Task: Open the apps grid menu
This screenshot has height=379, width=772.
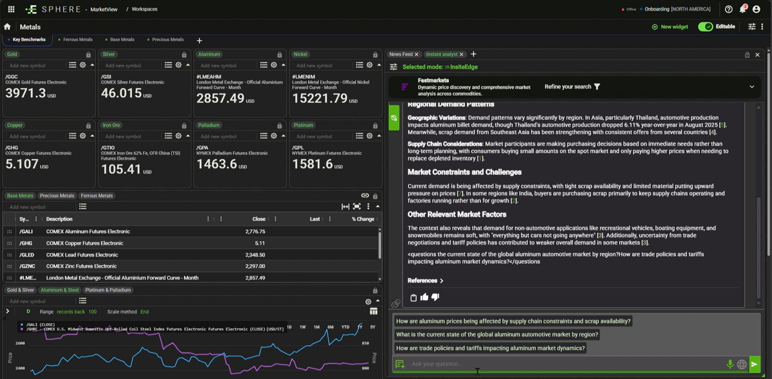Action: coord(11,9)
